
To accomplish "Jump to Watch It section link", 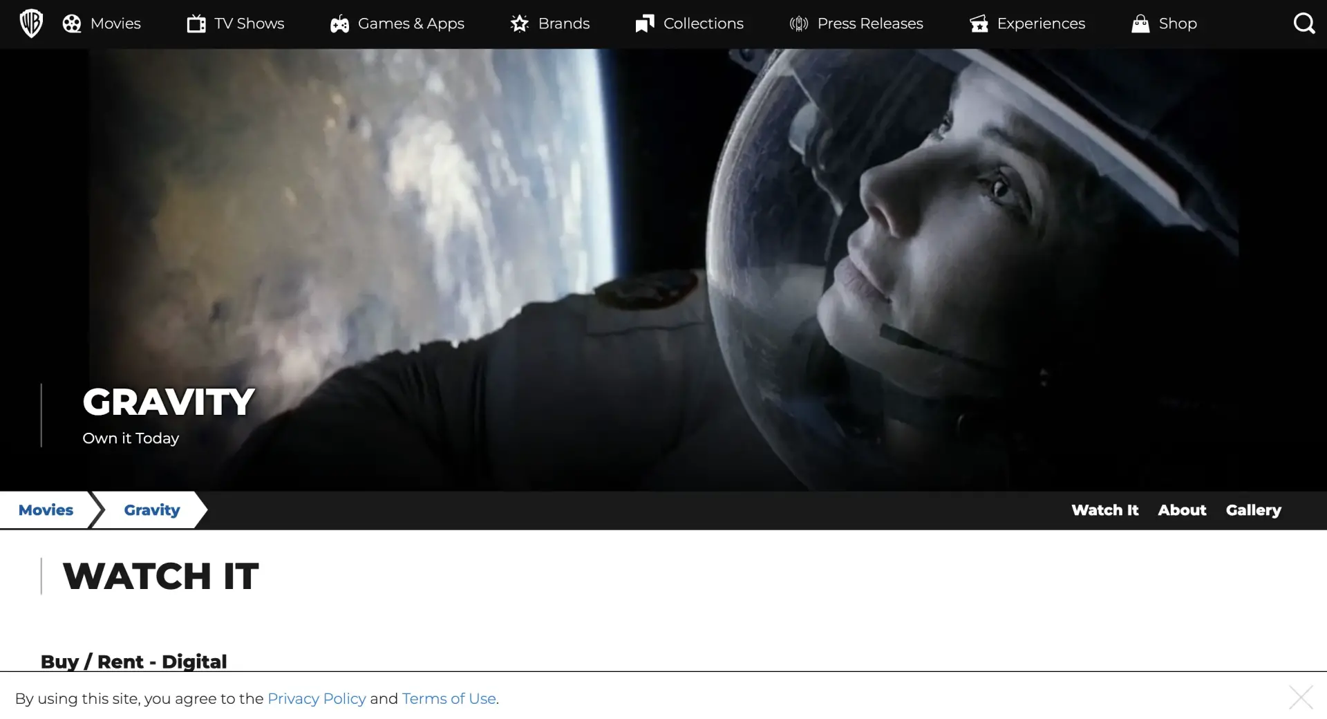I will point(1104,510).
